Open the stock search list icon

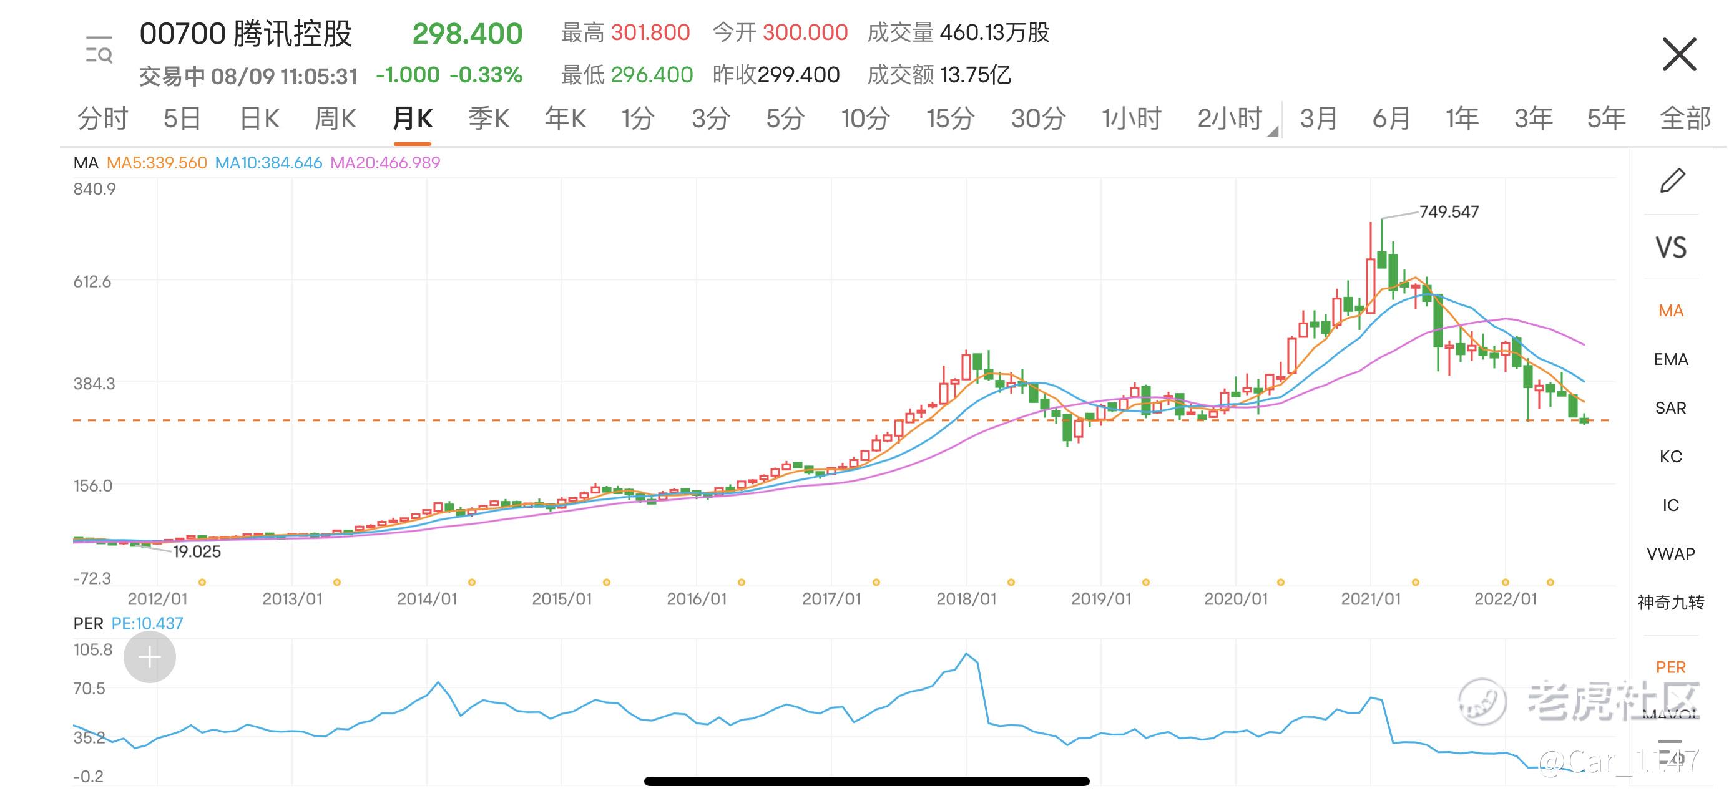tap(99, 51)
